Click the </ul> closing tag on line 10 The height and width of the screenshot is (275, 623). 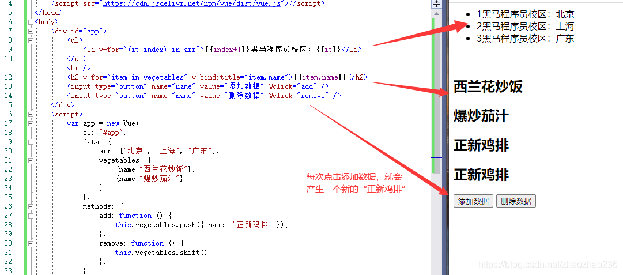tap(77, 59)
